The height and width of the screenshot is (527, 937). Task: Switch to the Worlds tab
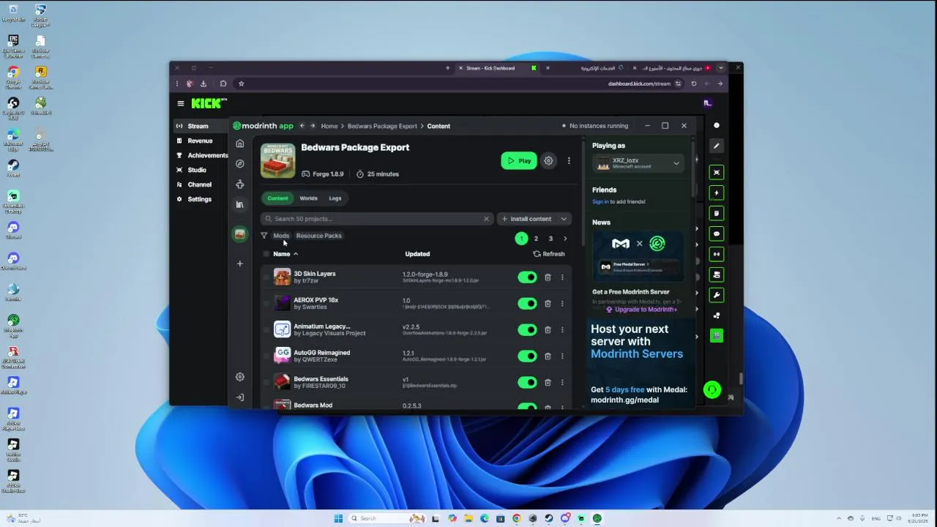pyautogui.click(x=308, y=198)
